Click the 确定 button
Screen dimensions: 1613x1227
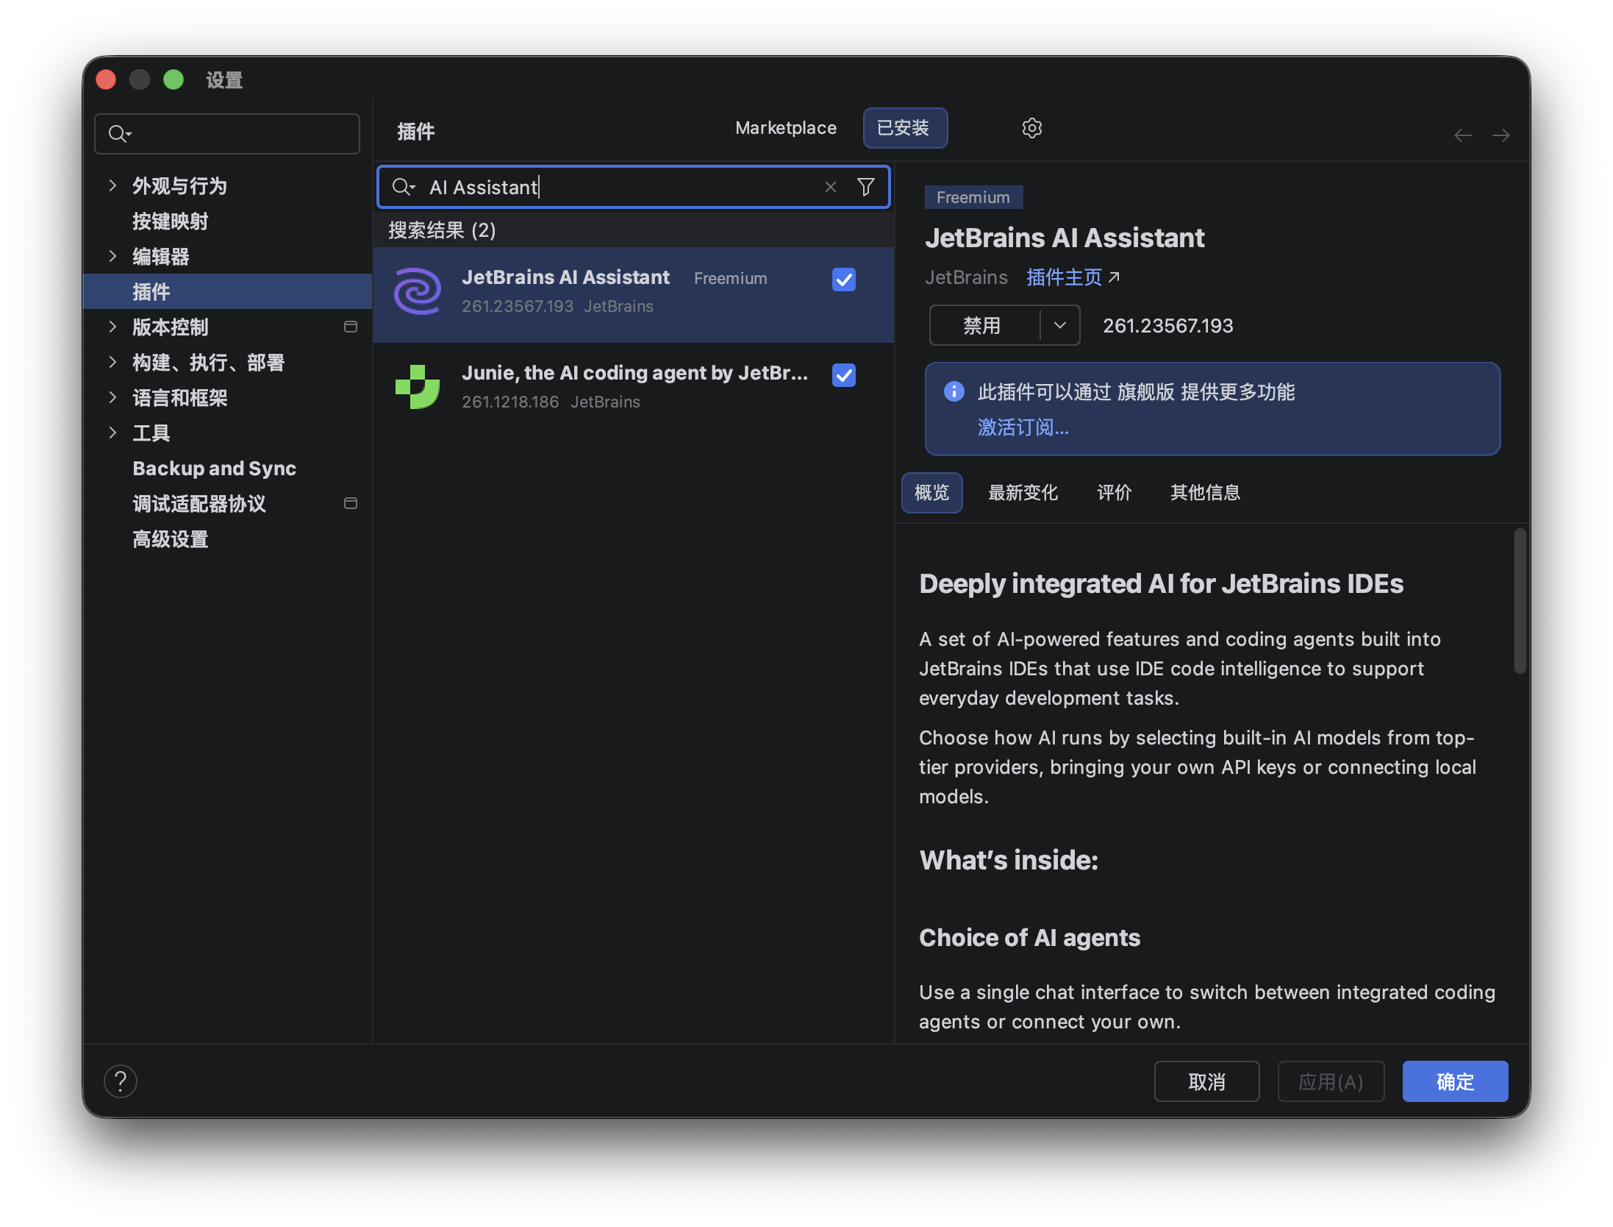[1455, 1081]
